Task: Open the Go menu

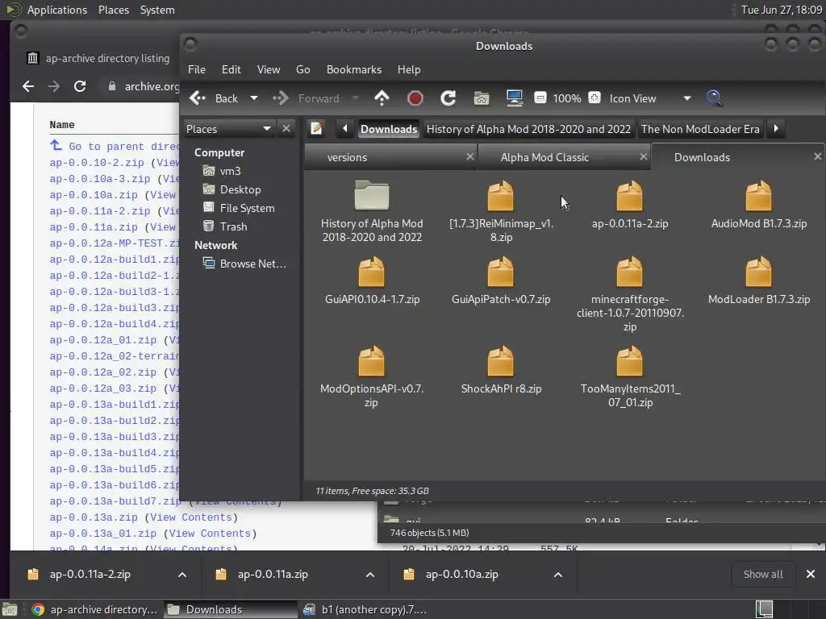Action: pyautogui.click(x=303, y=69)
